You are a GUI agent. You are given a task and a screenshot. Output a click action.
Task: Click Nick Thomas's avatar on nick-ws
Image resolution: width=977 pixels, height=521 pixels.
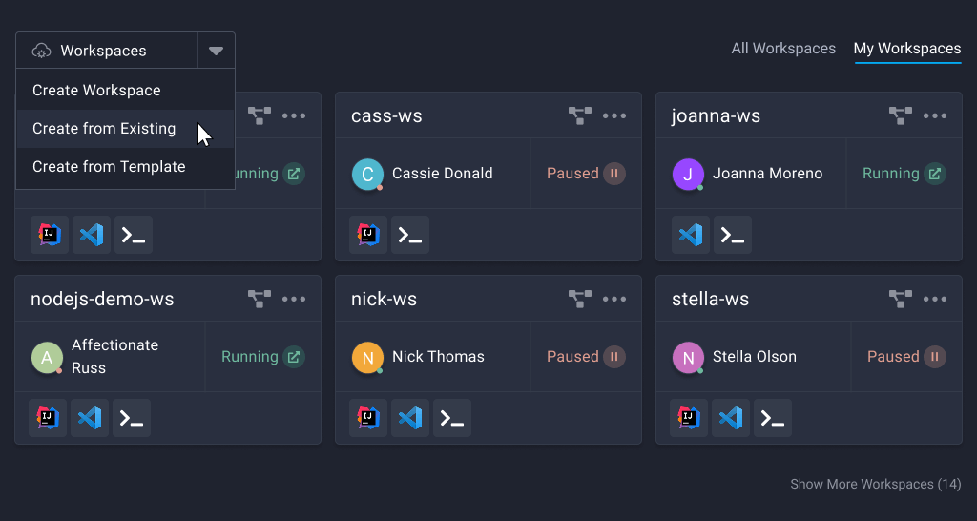[367, 357]
